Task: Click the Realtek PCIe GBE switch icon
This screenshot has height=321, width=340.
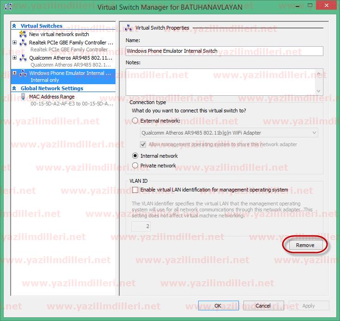Action: pyautogui.click(x=23, y=43)
